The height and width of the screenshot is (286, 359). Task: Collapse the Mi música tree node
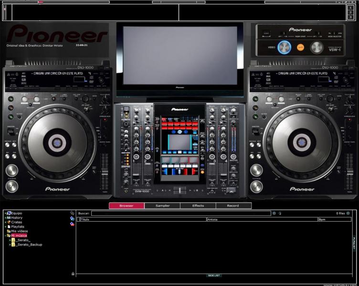tap(6, 235)
